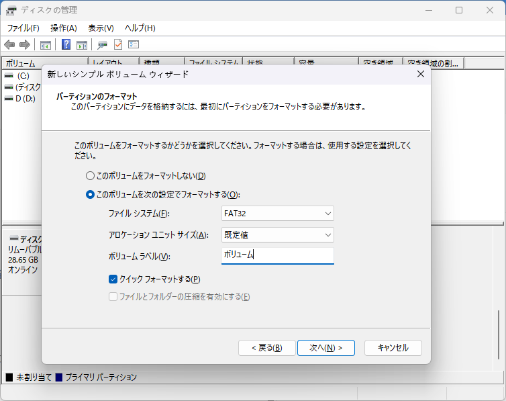Click the Disk Management app icon in the title bar

(x=11, y=10)
